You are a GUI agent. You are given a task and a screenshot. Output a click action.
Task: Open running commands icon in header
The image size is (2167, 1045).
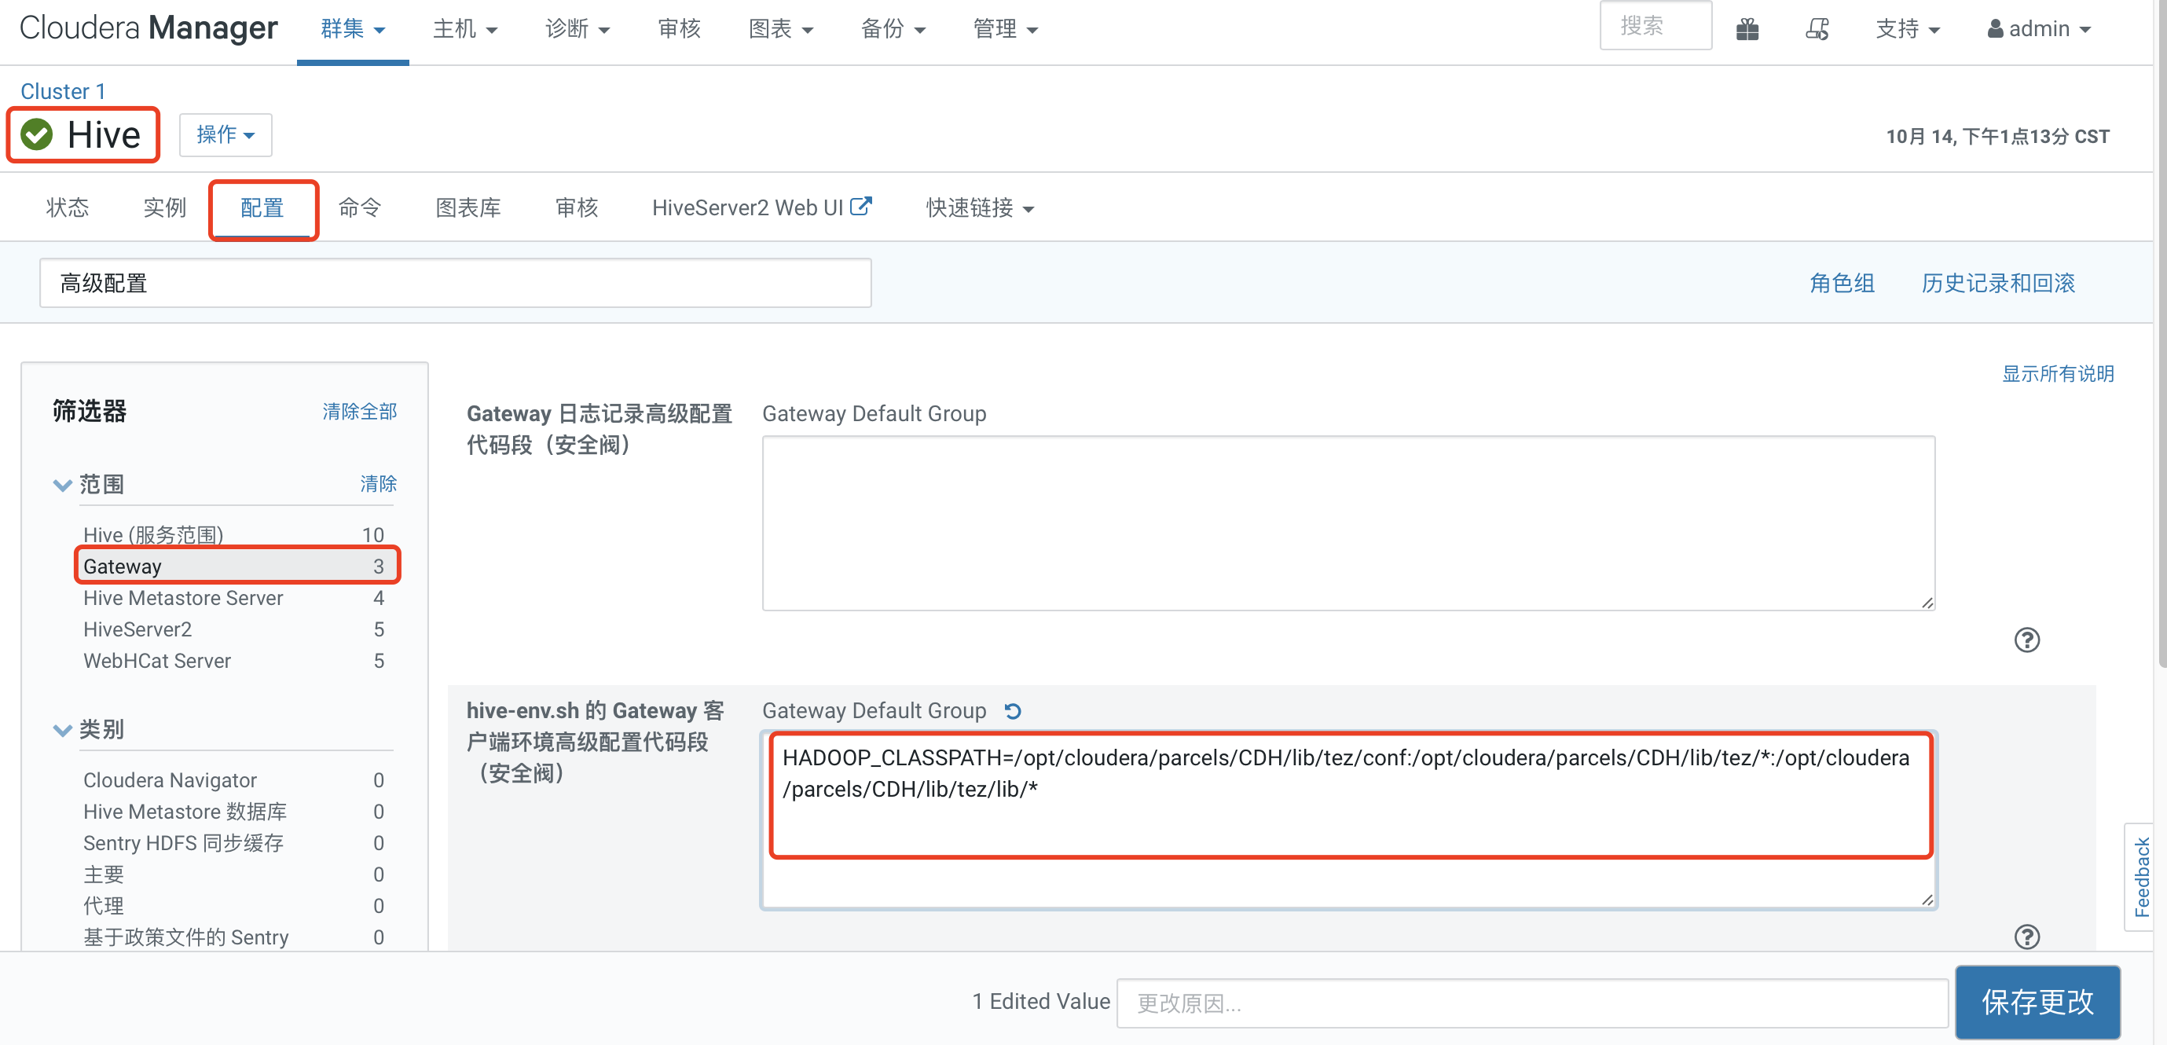(x=1817, y=29)
